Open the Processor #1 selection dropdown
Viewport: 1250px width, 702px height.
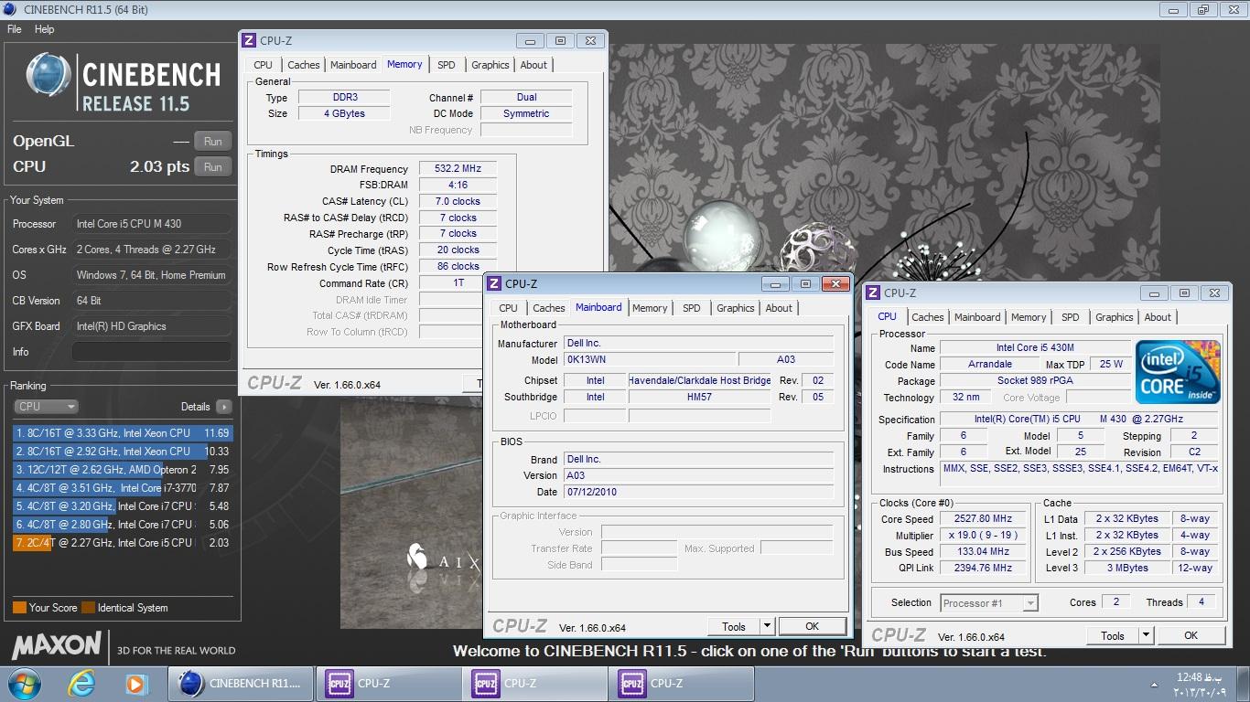pyautogui.click(x=989, y=603)
